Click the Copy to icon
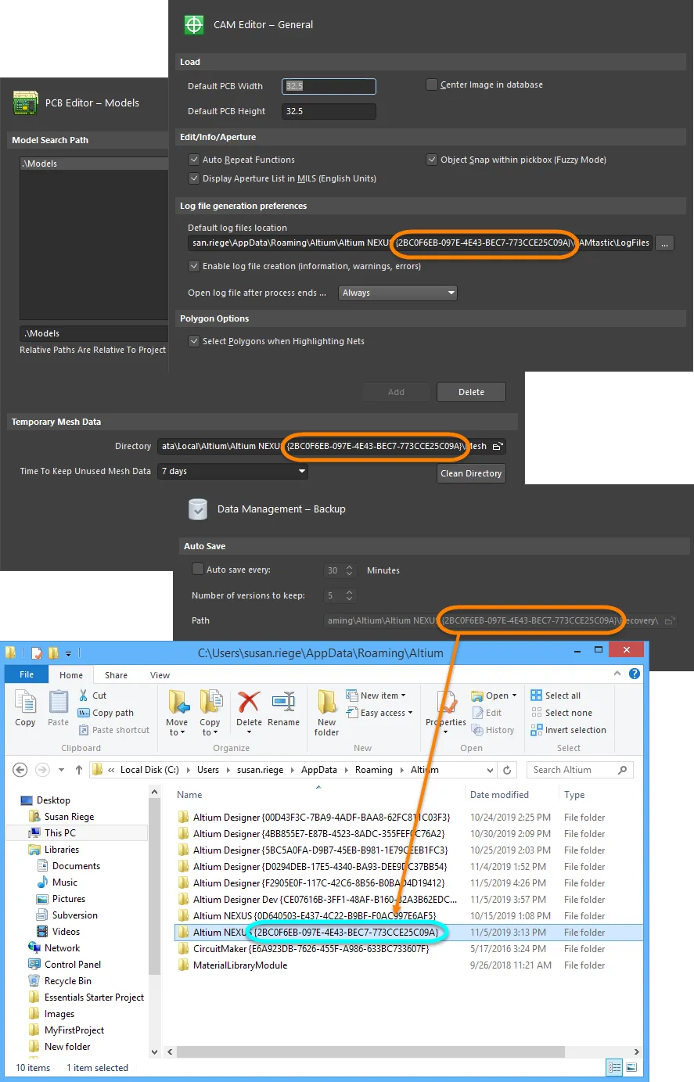This screenshot has height=1082, width=694. (x=210, y=702)
